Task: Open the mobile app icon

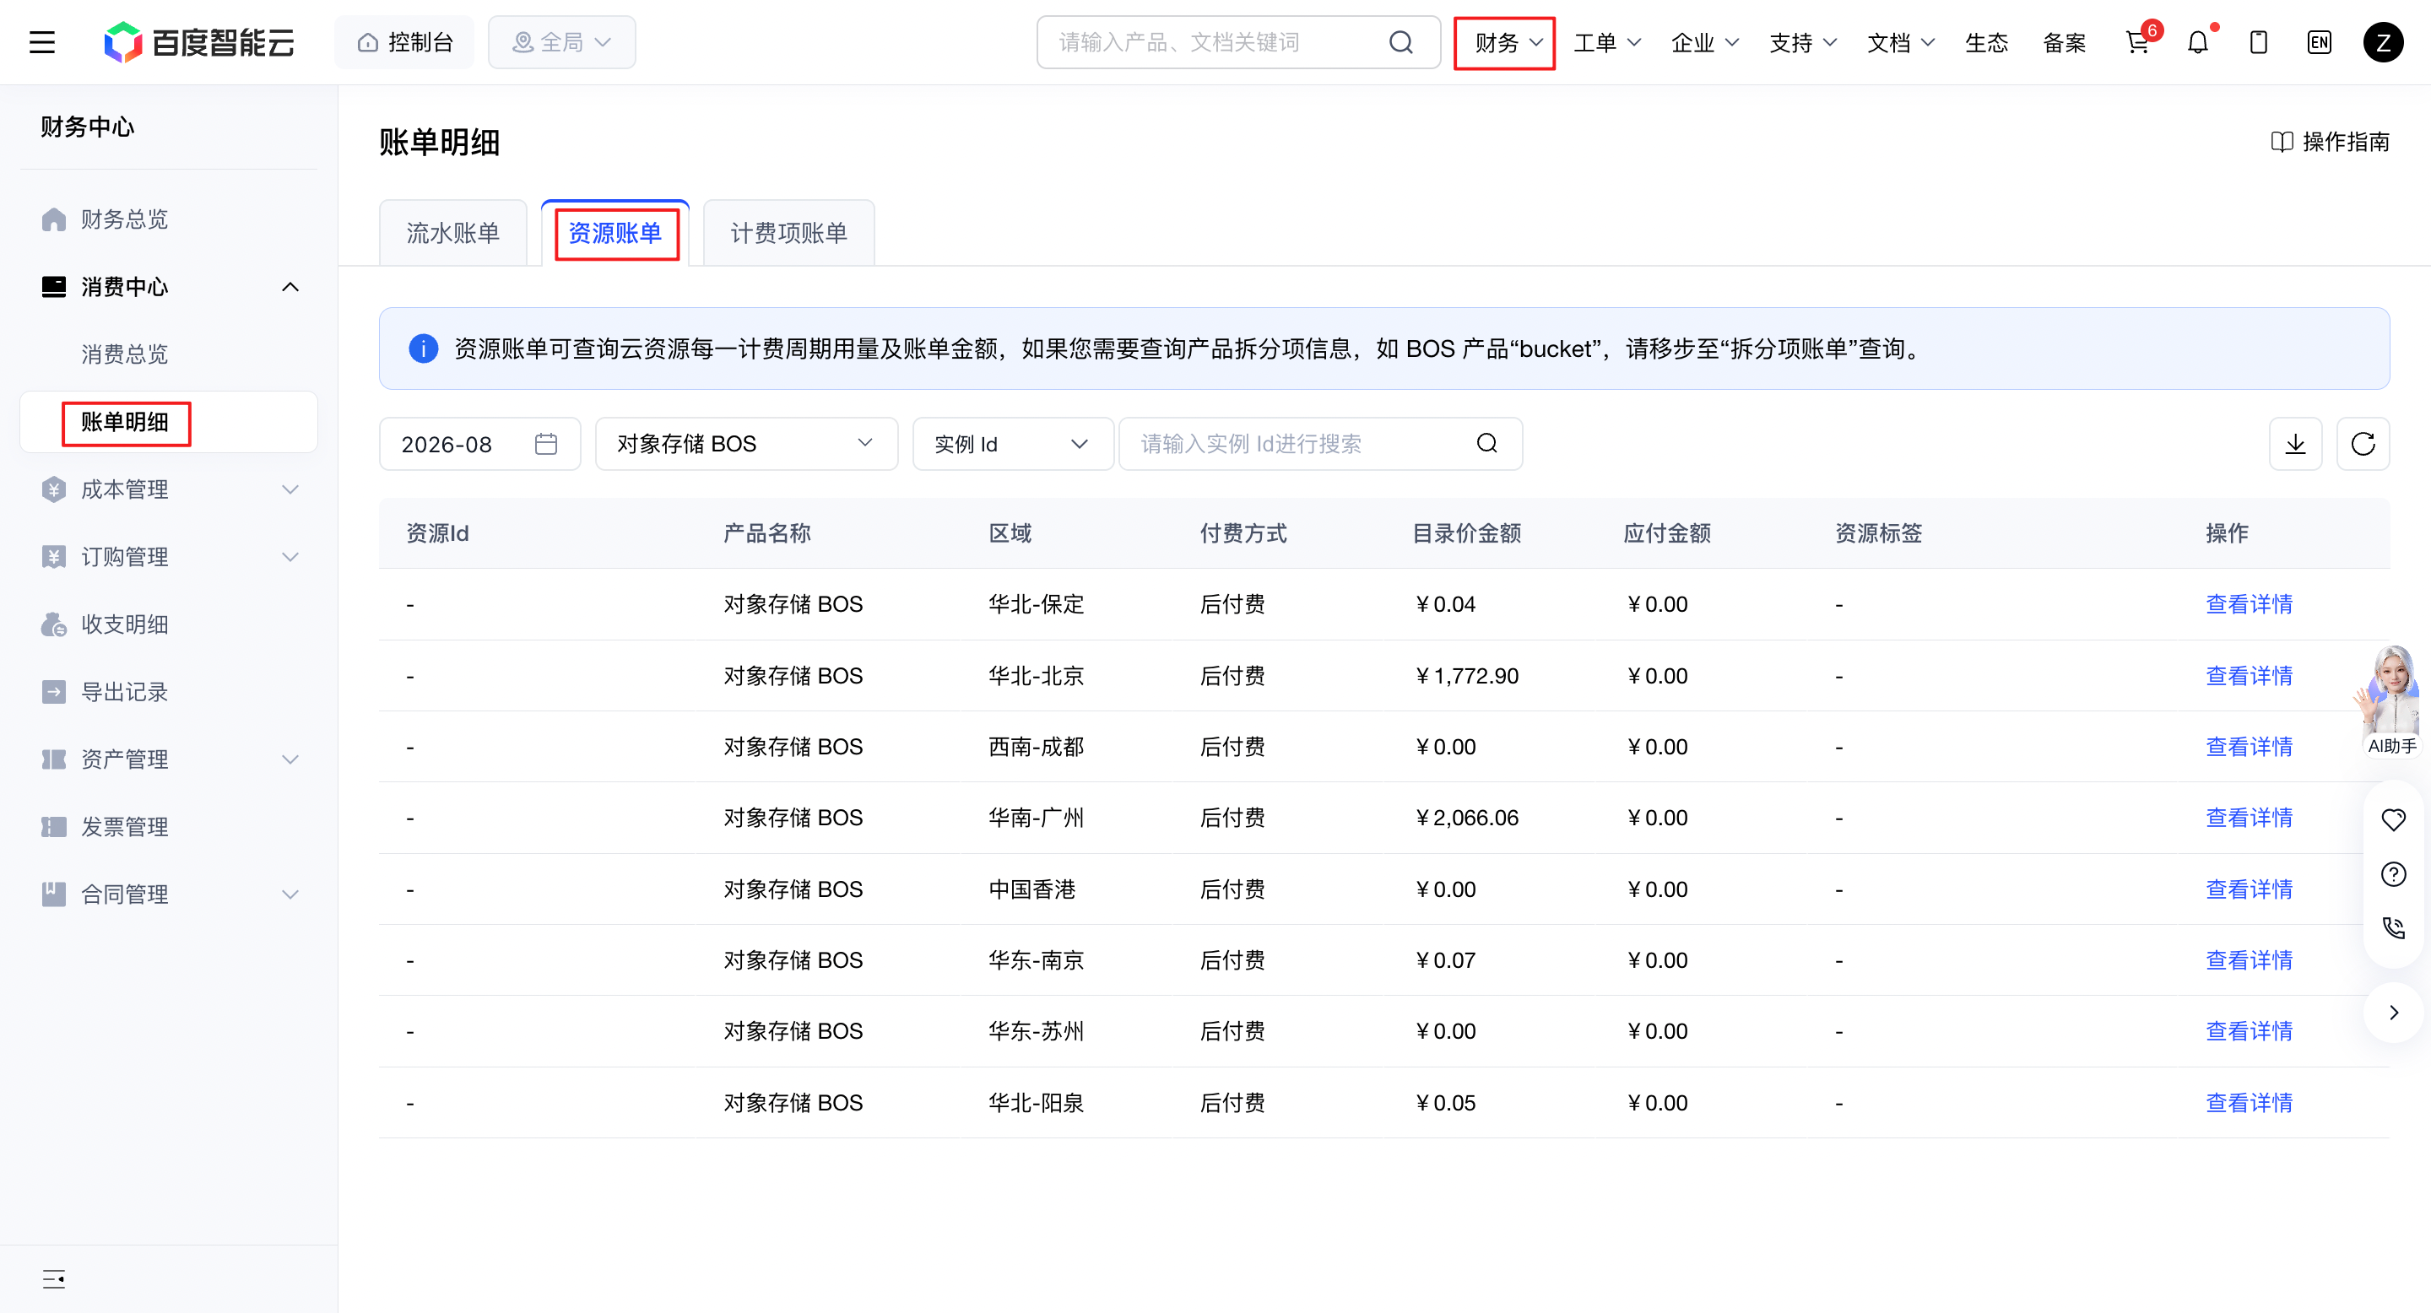Action: pyautogui.click(x=2258, y=42)
